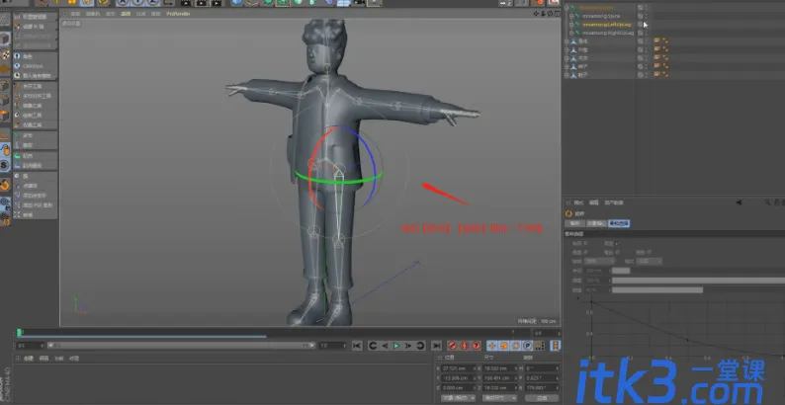
Task: Open the Mode menu in Attributes panel
Action: point(578,202)
